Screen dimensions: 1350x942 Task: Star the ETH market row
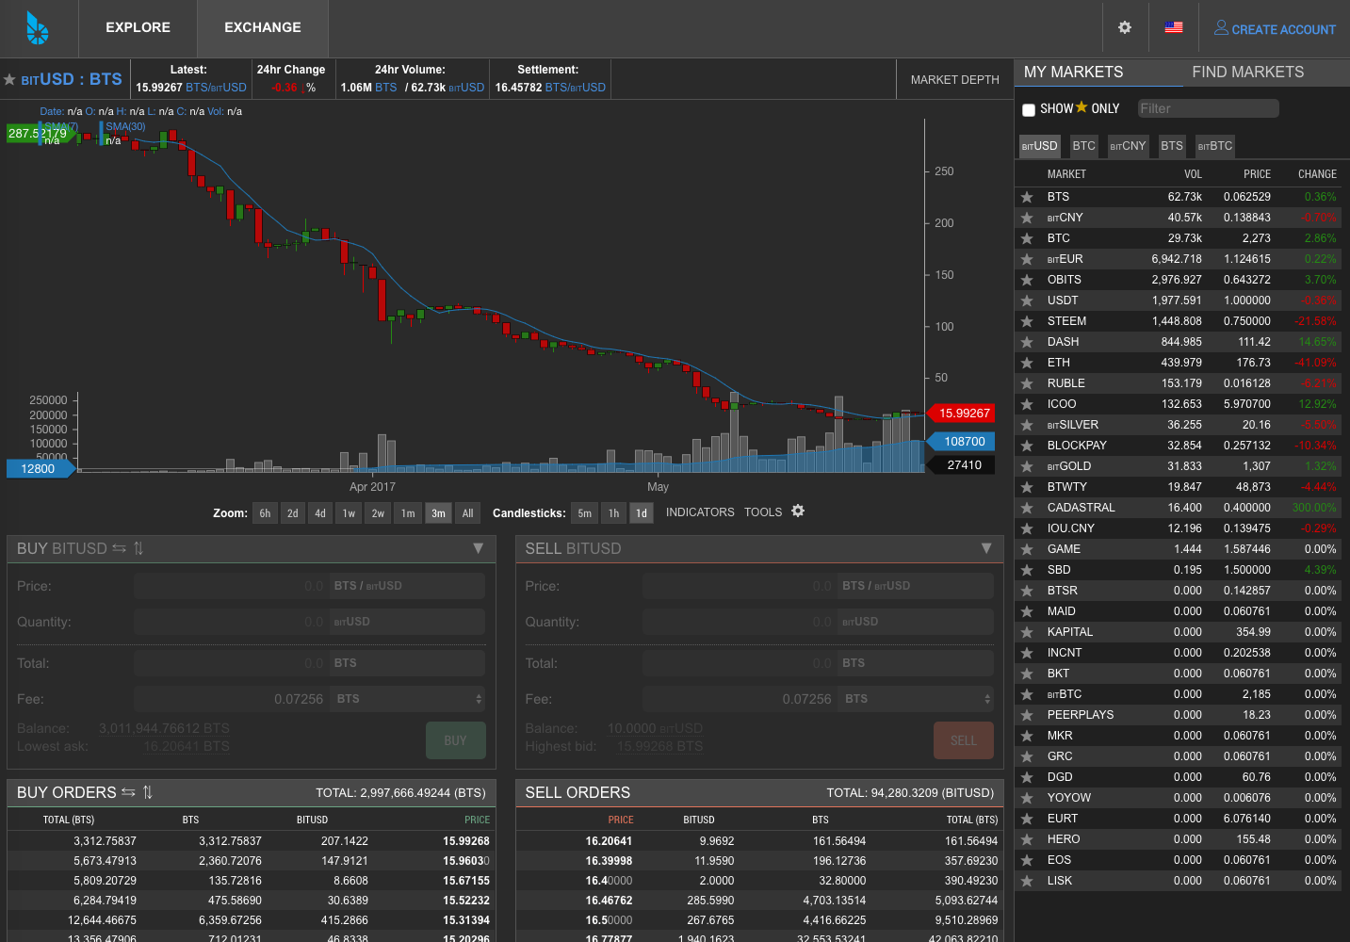[x=1027, y=363]
